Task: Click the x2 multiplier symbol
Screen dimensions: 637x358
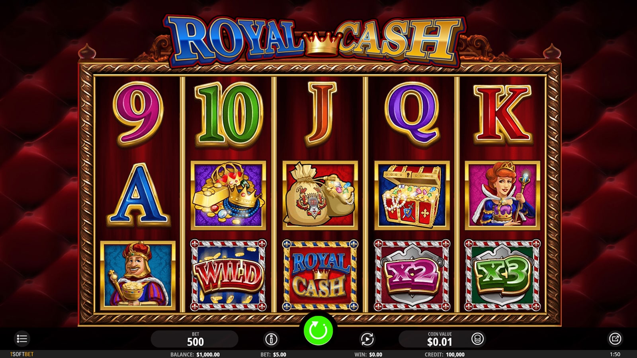Action: [x=412, y=275]
